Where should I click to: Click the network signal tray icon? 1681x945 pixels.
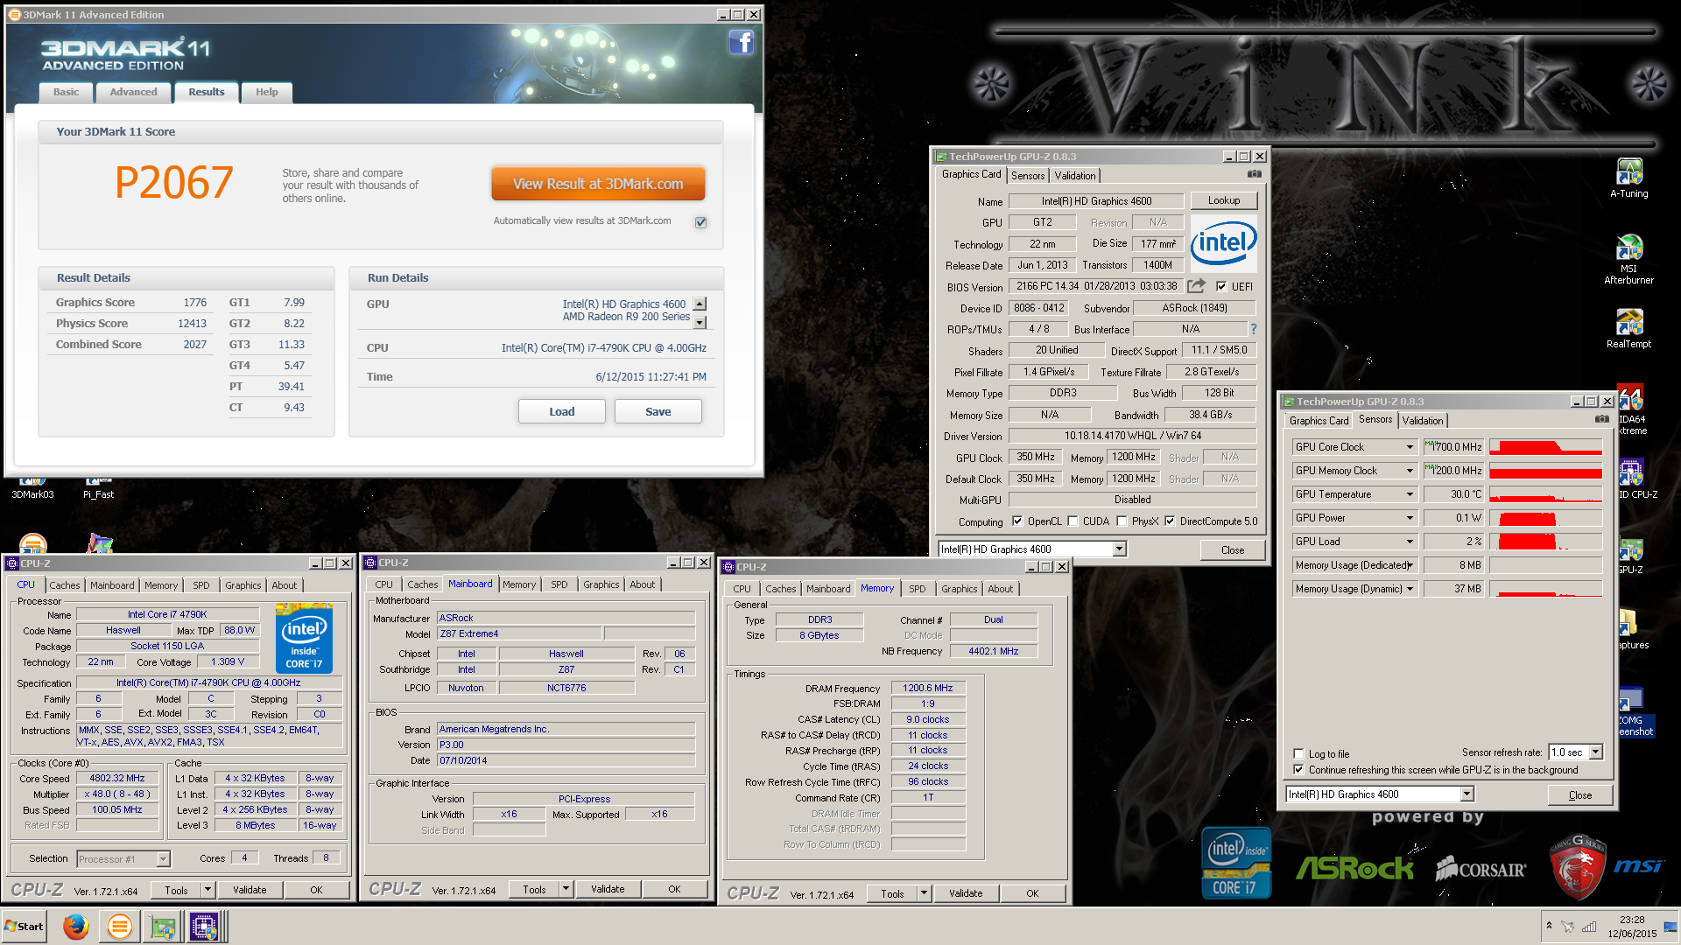tap(1589, 927)
